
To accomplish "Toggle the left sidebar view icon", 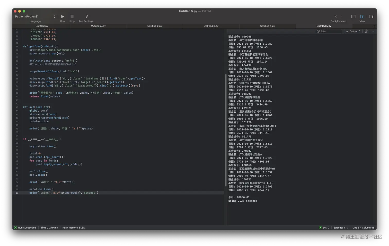I will coord(353,17).
